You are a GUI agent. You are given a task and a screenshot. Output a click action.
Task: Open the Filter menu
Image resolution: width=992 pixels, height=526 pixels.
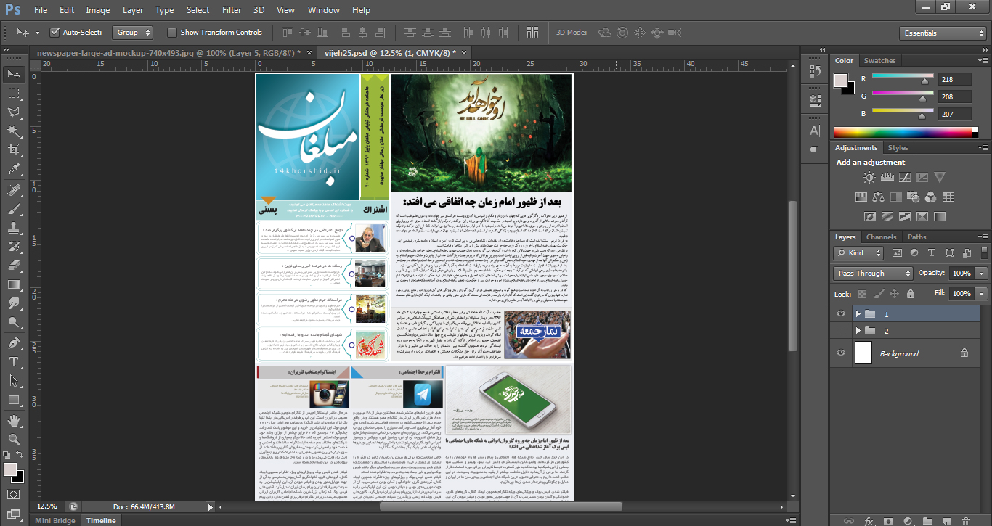click(x=232, y=10)
